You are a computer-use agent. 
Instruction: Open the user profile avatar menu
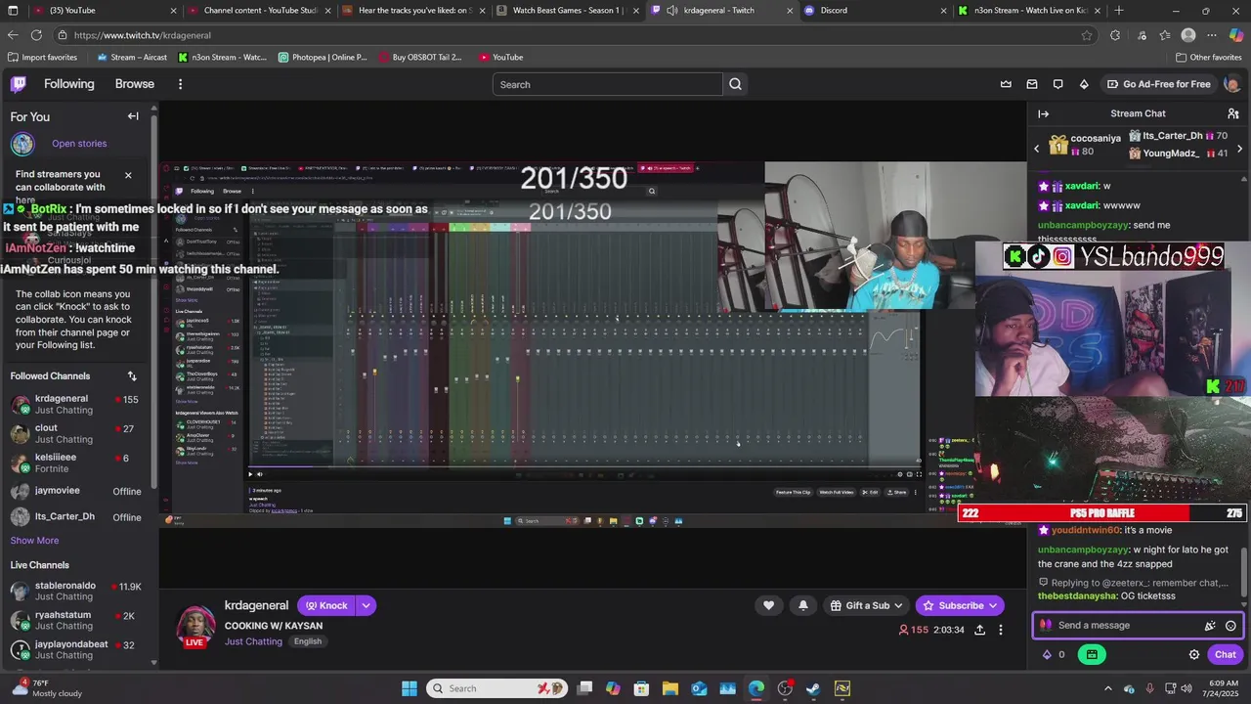1231,84
